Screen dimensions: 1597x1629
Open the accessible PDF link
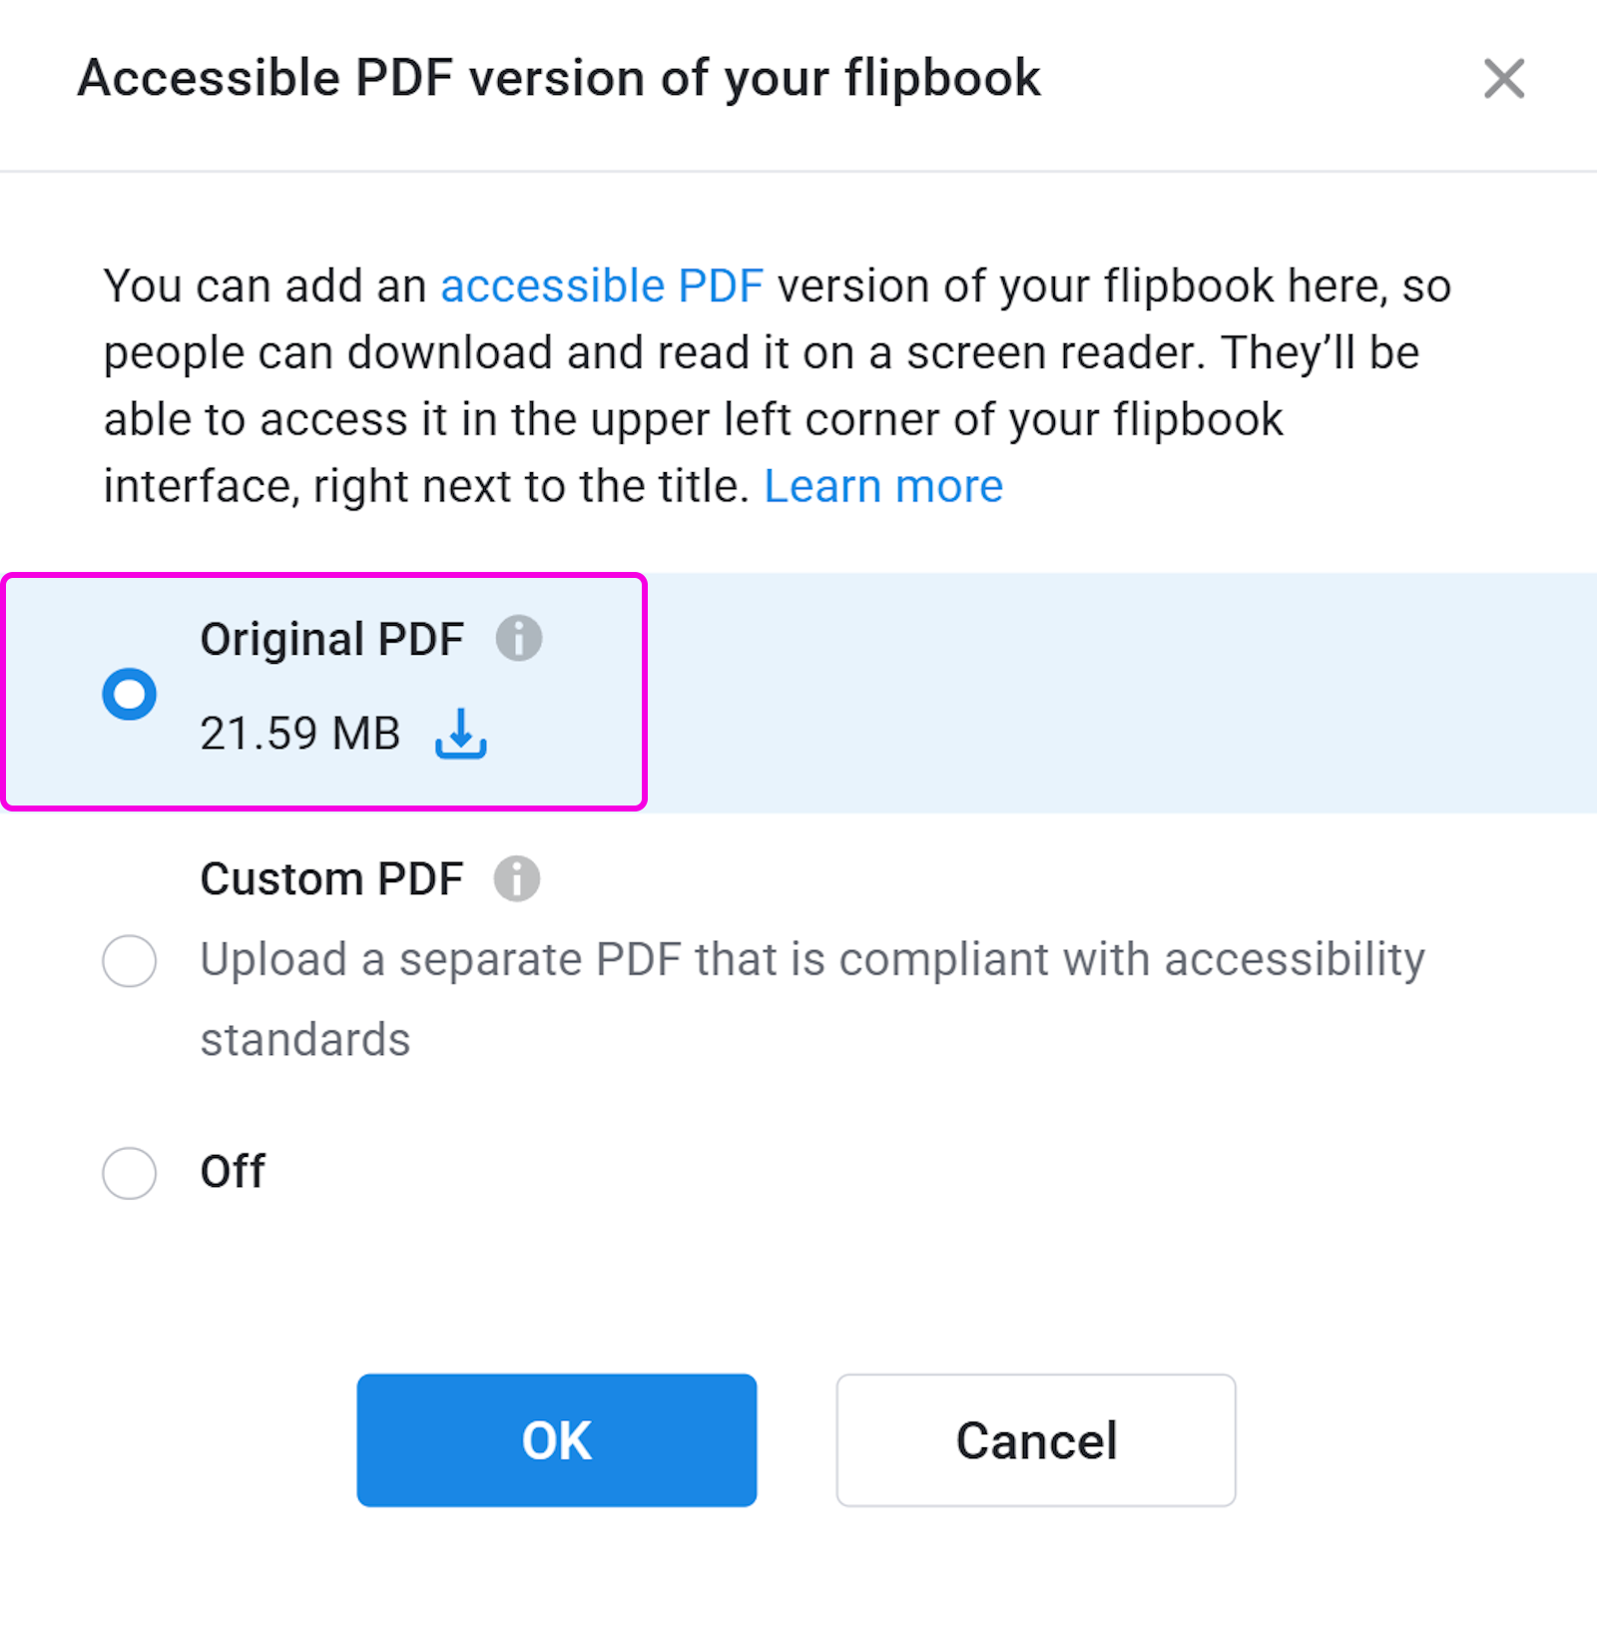(x=602, y=286)
